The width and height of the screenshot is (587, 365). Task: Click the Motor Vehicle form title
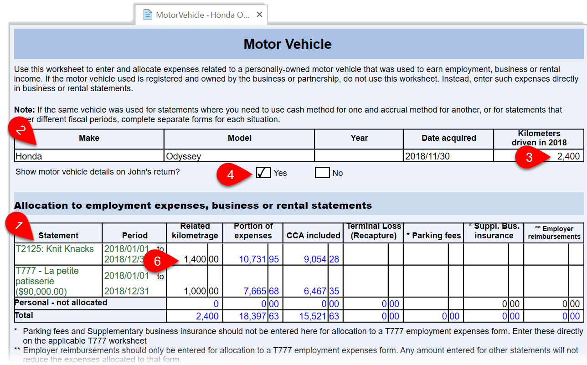point(288,44)
